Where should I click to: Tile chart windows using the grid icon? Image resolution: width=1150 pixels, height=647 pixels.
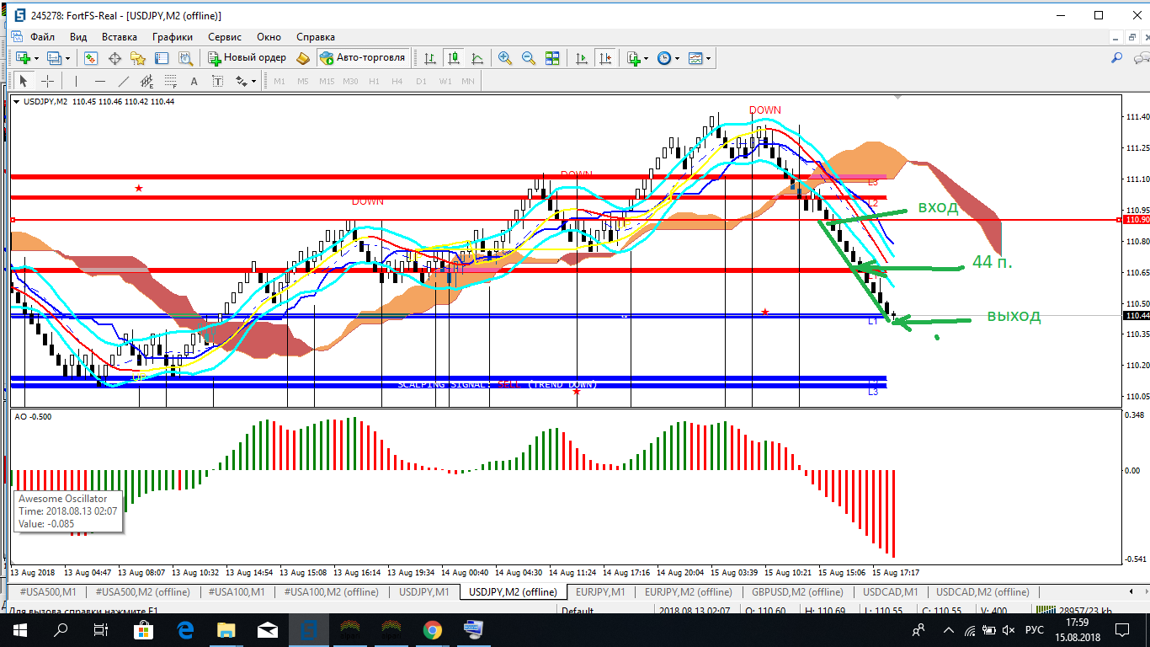click(x=552, y=58)
